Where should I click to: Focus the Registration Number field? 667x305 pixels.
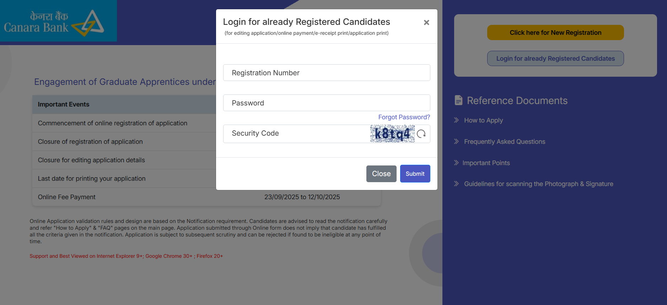coord(327,73)
